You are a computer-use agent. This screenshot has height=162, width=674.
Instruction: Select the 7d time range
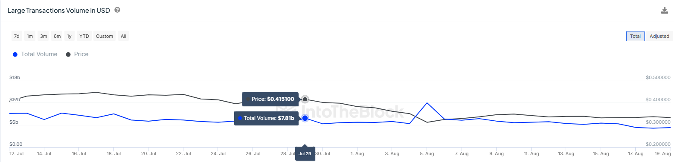(17, 36)
